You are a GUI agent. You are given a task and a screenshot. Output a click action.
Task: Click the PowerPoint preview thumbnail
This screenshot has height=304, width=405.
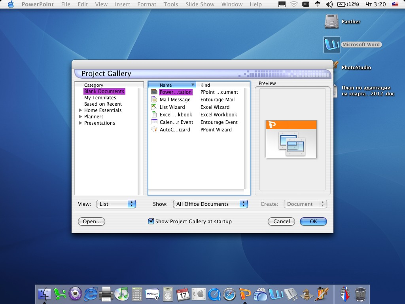pos(291,139)
